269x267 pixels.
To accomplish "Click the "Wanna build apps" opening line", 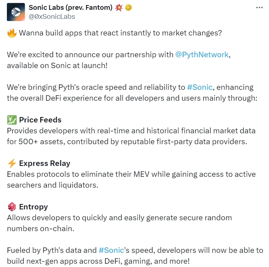I will coord(120,33).
